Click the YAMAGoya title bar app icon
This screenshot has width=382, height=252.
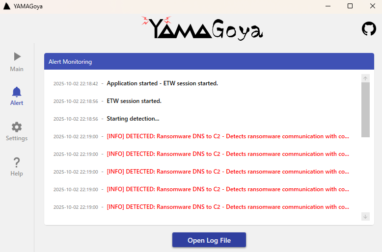pyautogui.click(x=7, y=6)
